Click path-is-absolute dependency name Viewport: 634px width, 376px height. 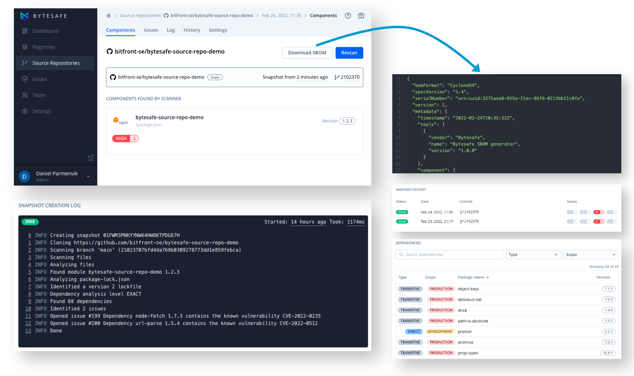[x=473, y=321]
